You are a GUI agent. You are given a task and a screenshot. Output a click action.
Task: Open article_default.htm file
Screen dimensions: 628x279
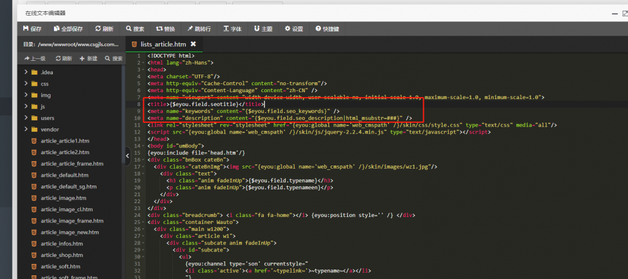click(65, 175)
